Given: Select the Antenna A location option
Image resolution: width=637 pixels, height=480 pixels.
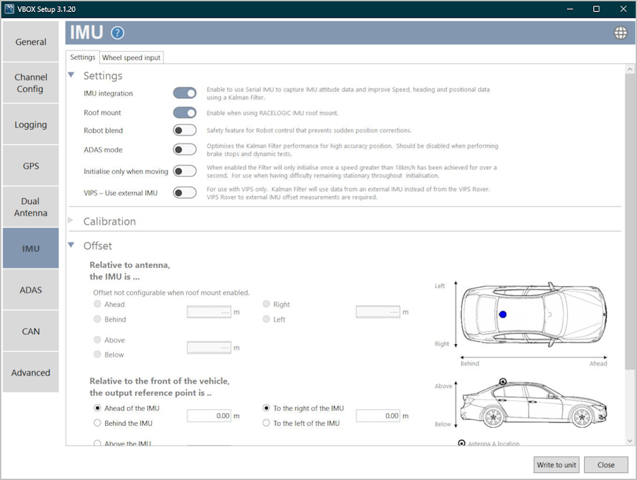Looking at the screenshot, I should pyautogui.click(x=461, y=444).
